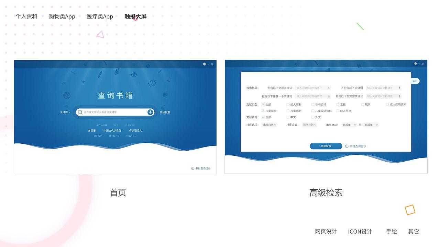This screenshot has width=440, height=247.
Task: Click the info icon beside 书目查询提示 on homepage
Action: click(x=193, y=168)
